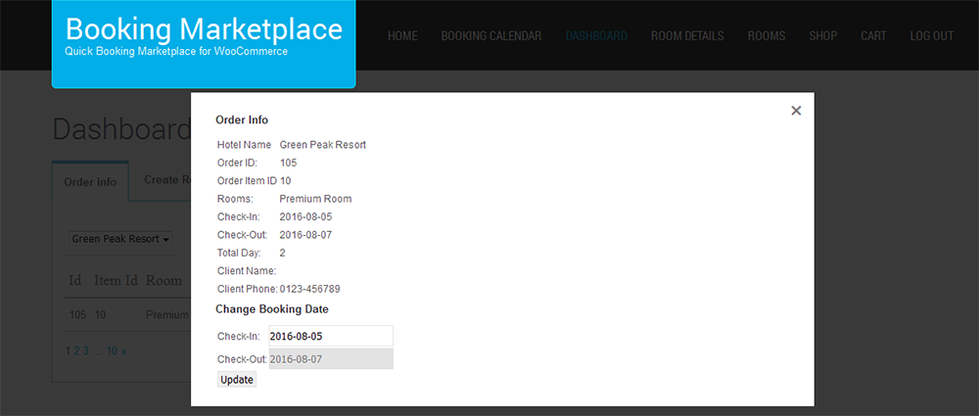Go to BOOKING CALENDAR in navigation
This screenshot has height=416, width=979.
pos(491,36)
